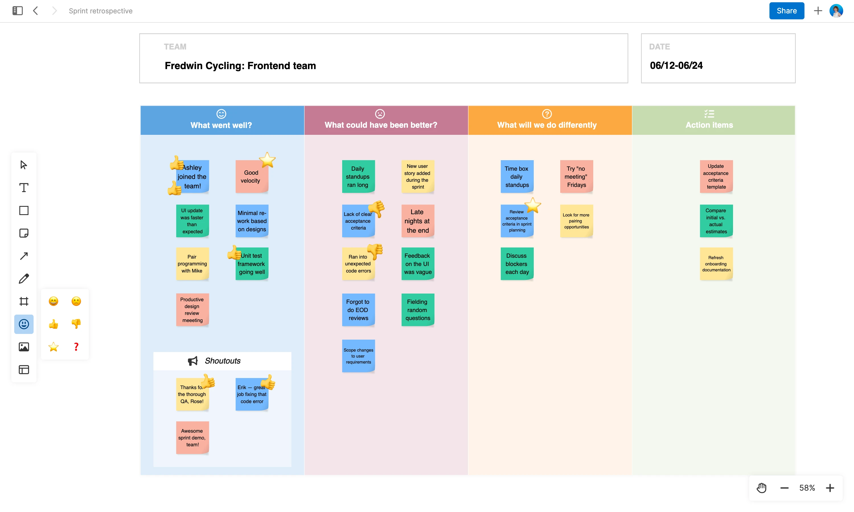The width and height of the screenshot is (854, 512).
Task: Click the Share button
Action: coord(786,11)
